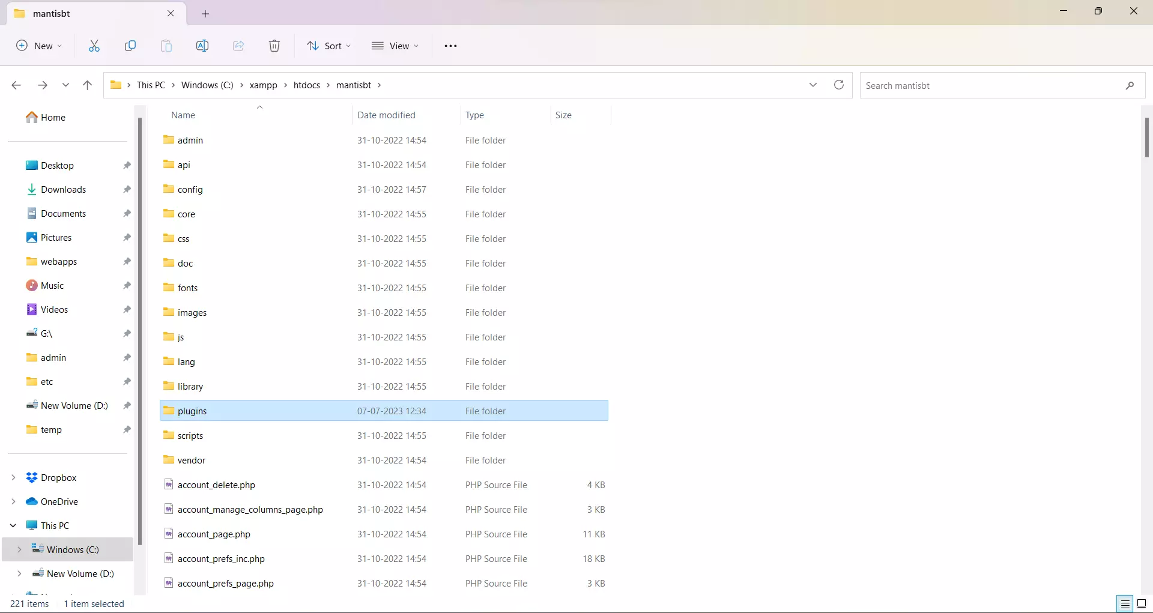
Task: Click the Delete trash can icon
Action: click(274, 46)
